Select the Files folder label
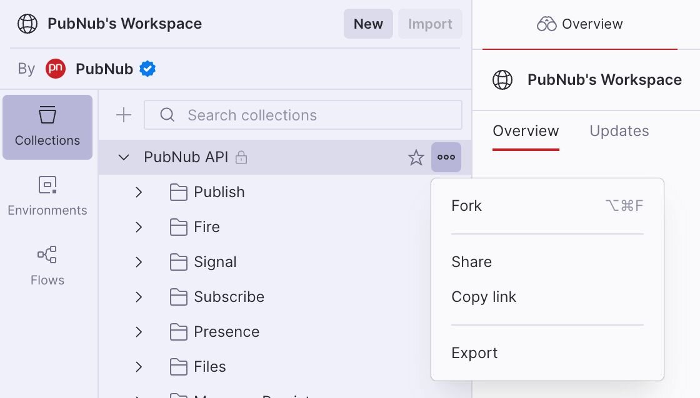The width and height of the screenshot is (700, 398). coord(210,366)
